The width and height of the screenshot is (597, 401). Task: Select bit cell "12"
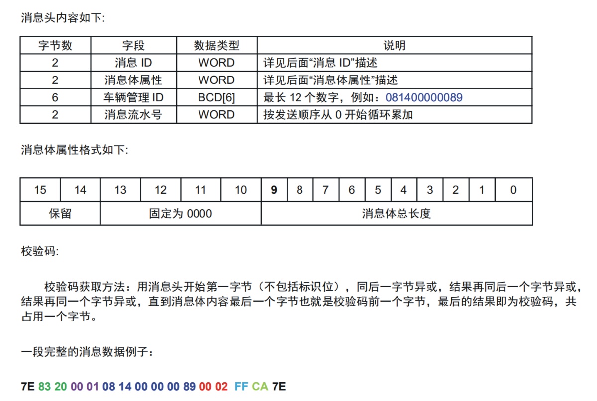pos(161,190)
